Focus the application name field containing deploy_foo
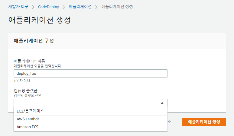Image resolution: width=234 pixels, height=136 pixels. (x=90, y=74)
